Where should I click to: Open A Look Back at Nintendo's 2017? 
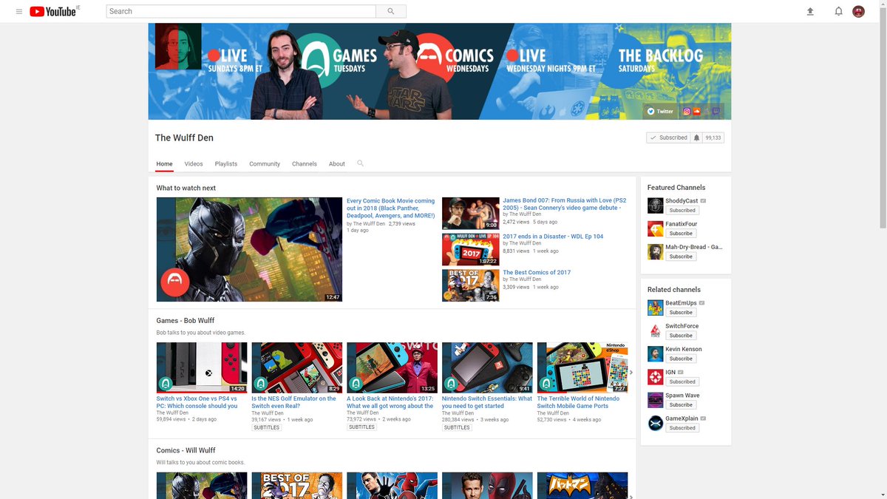390,402
